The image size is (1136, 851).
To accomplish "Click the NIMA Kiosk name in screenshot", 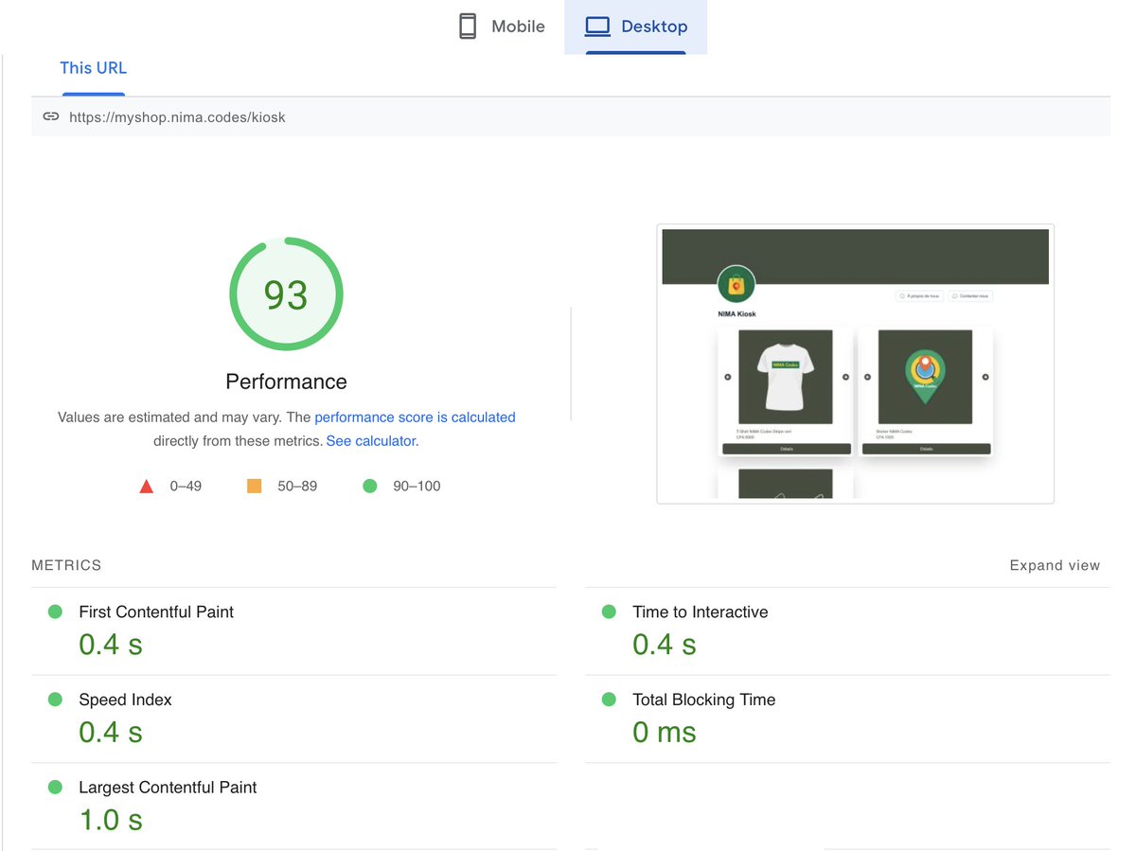I will [x=737, y=314].
